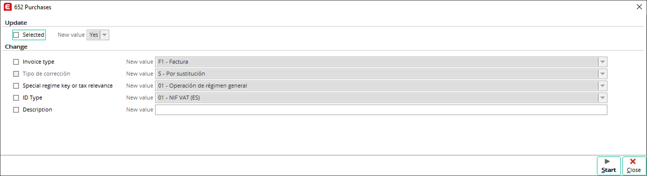Open the Yes dropdown for Selected
The image size is (647, 176).
pos(104,35)
